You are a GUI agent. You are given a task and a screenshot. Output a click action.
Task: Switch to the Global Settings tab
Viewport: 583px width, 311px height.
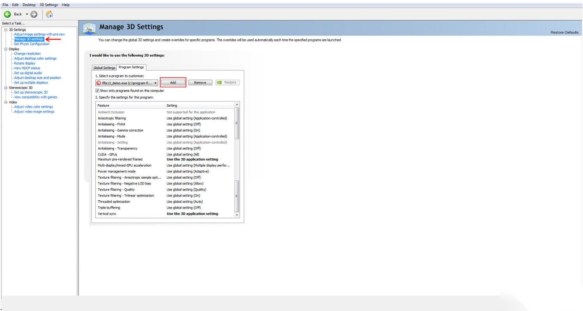tap(104, 68)
